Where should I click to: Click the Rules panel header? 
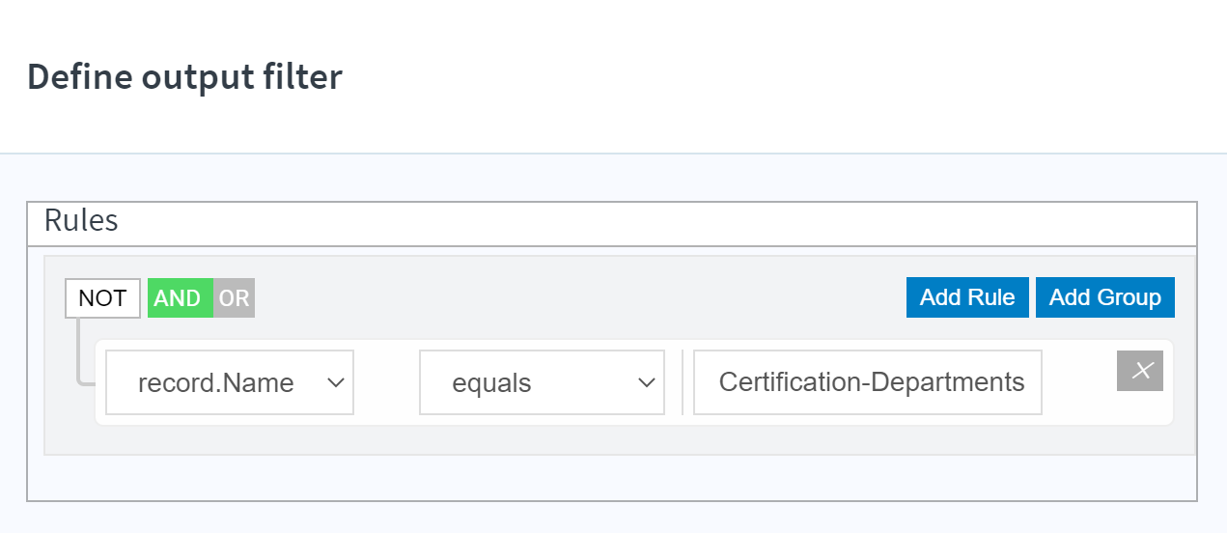coord(612,223)
